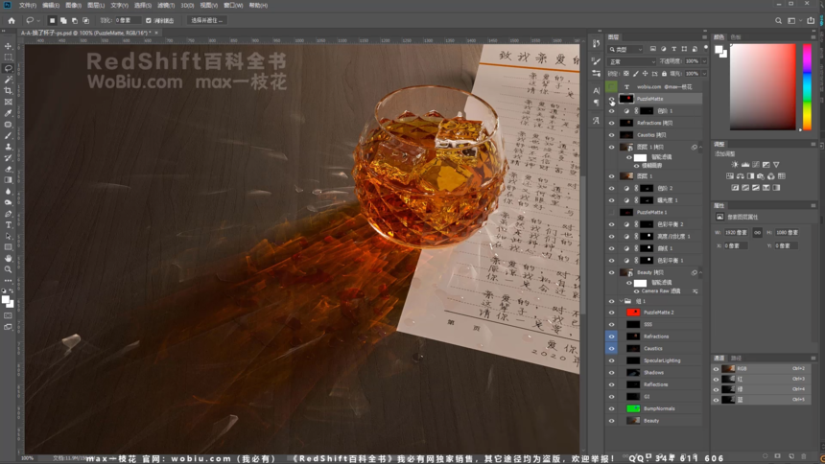Select the Horizontal Type tool

click(8, 225)
